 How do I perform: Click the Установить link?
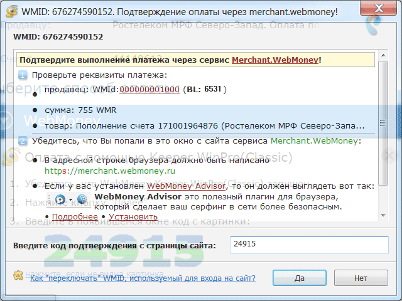[x=133, y=216]
